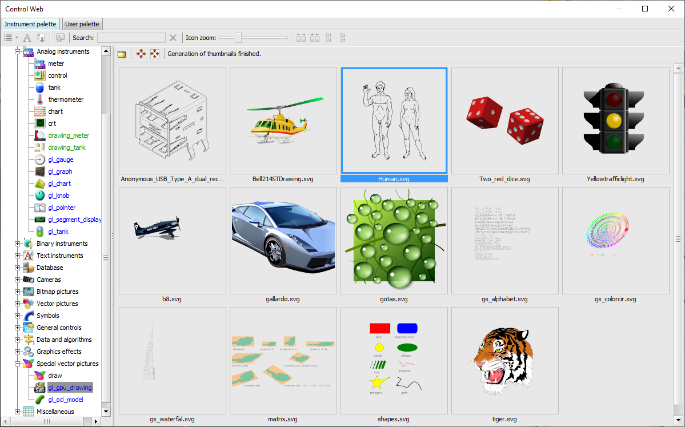Click the shrink-inward arrows icon
Viewport: 685px width, 427px height.
(x=155, y=54)
